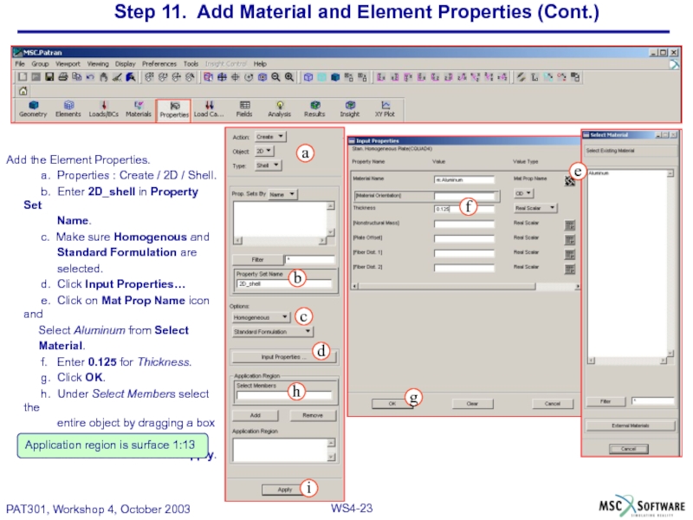693x520 pixels.
Task: Click Filter button in Select Material window
Action: 606,401
